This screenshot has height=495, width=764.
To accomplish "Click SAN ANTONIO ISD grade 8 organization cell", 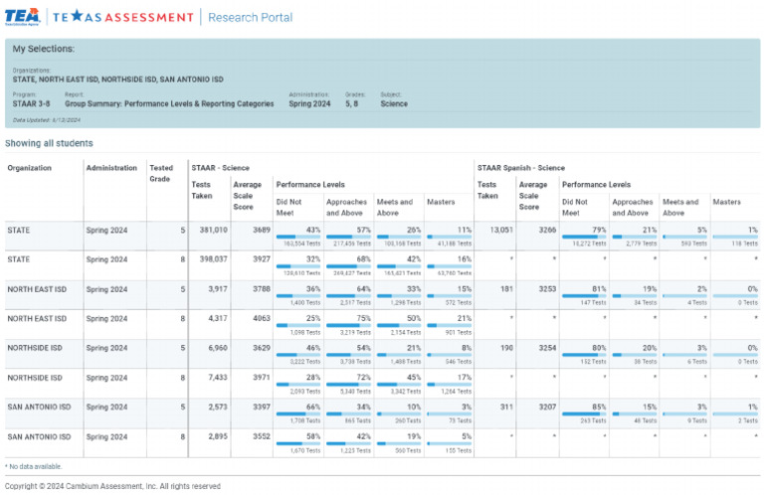I will tap(39, 436).
